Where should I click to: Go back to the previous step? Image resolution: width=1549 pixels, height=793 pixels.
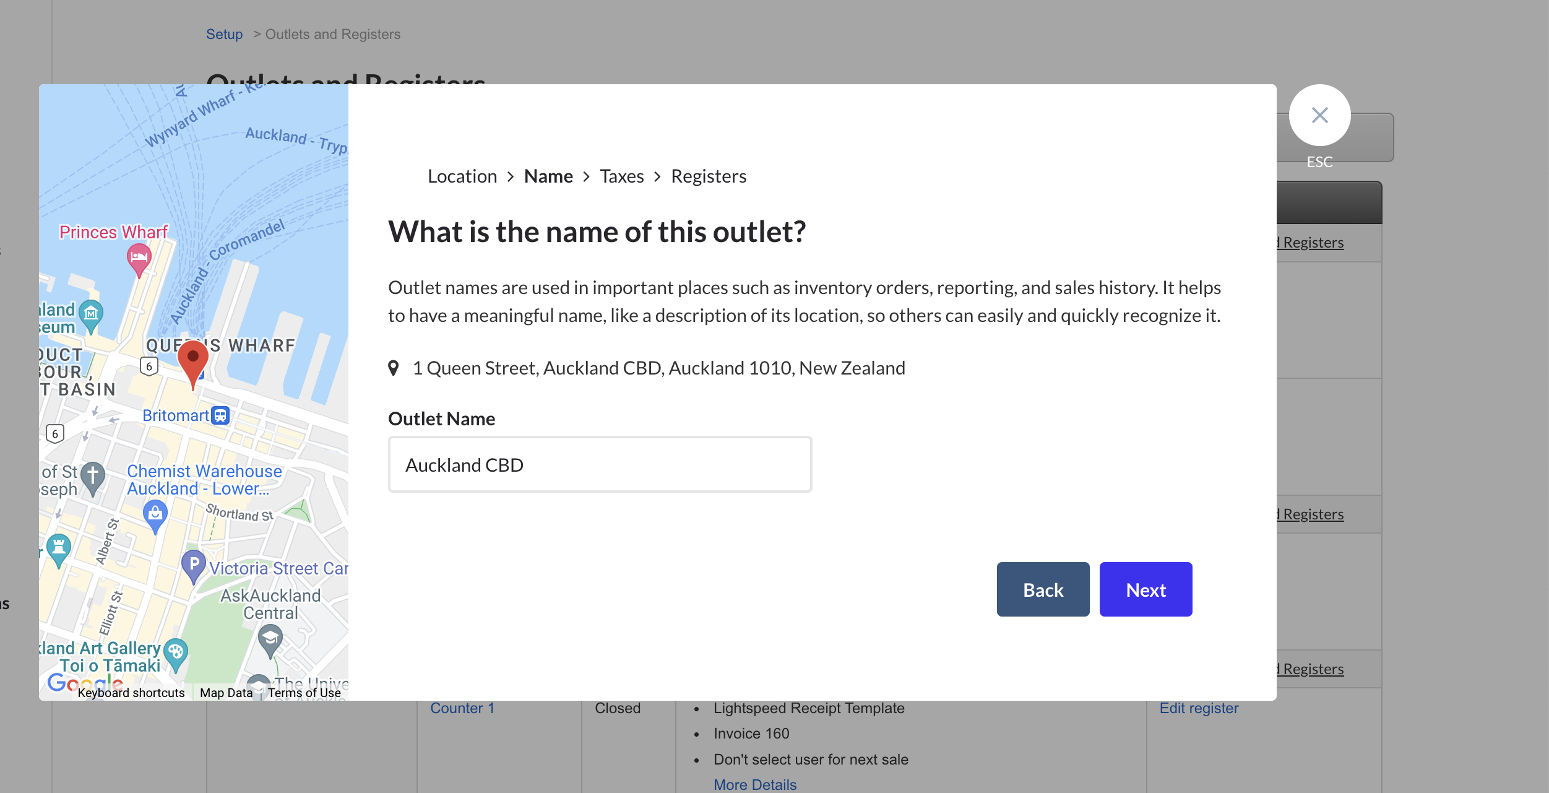(1043, 589)
